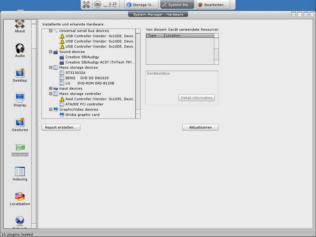
Task: Collapse the Mass storage controller node
Action: pos(51,94)
